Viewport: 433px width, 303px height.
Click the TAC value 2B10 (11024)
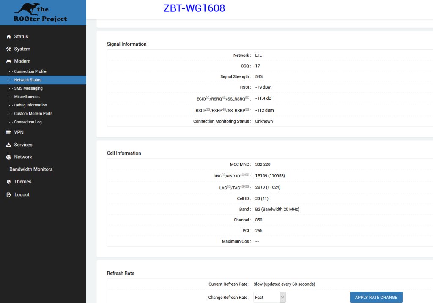pos(268,187)
